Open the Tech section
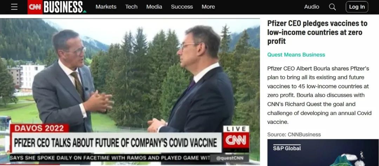 [131, 7]
